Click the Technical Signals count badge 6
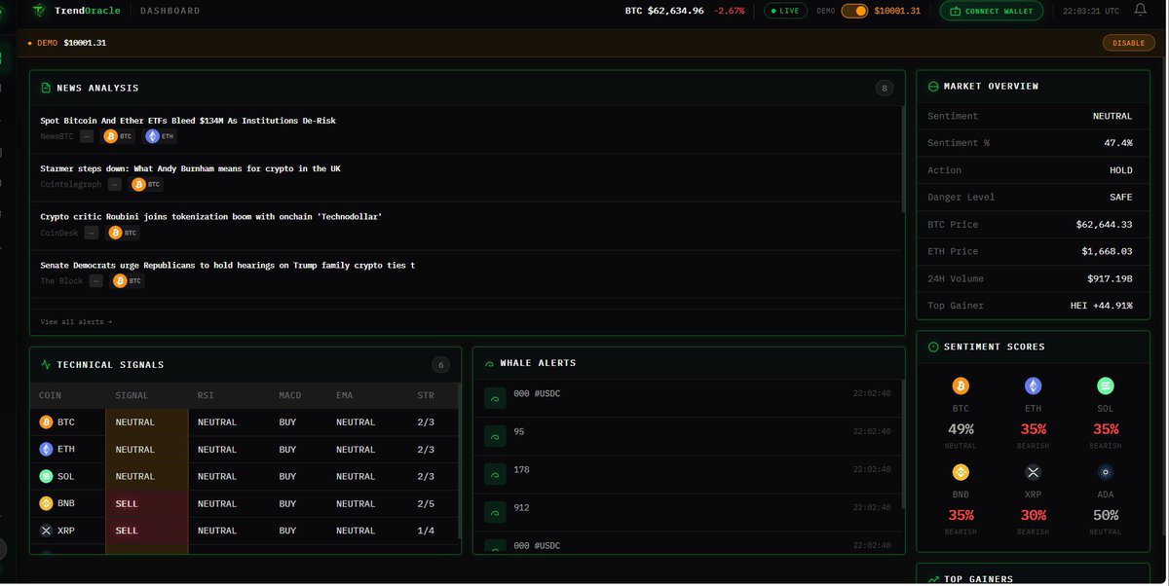1169x586 pixels. 441,365
